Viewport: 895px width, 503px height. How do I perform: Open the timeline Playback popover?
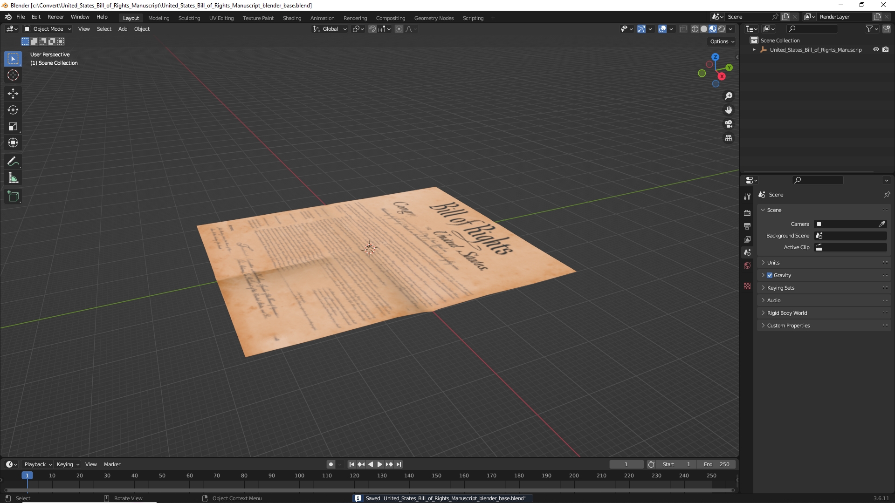[38, 464]
